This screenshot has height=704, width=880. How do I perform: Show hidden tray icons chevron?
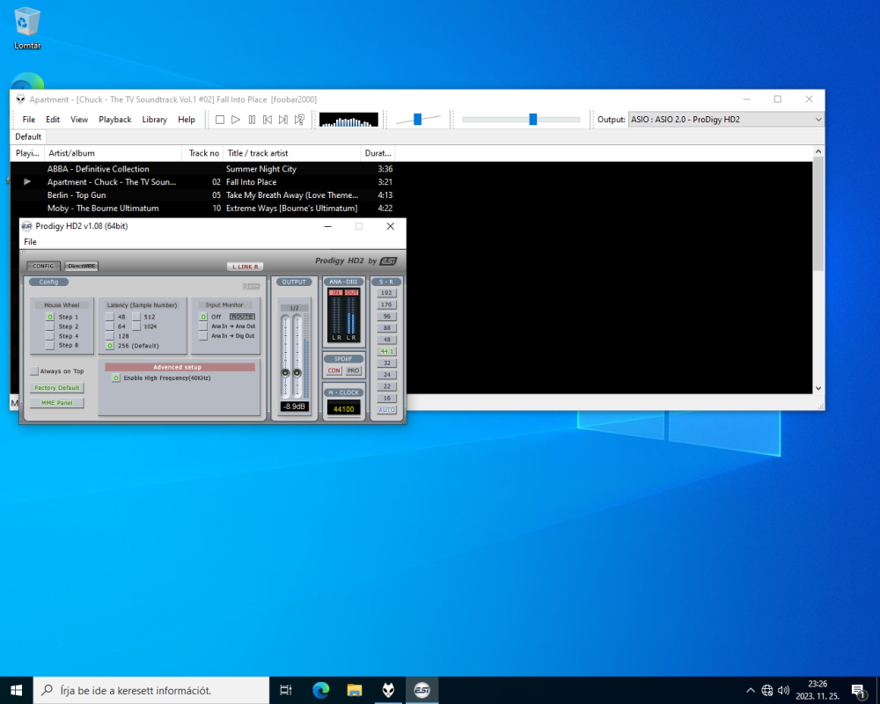click(751, 691)
